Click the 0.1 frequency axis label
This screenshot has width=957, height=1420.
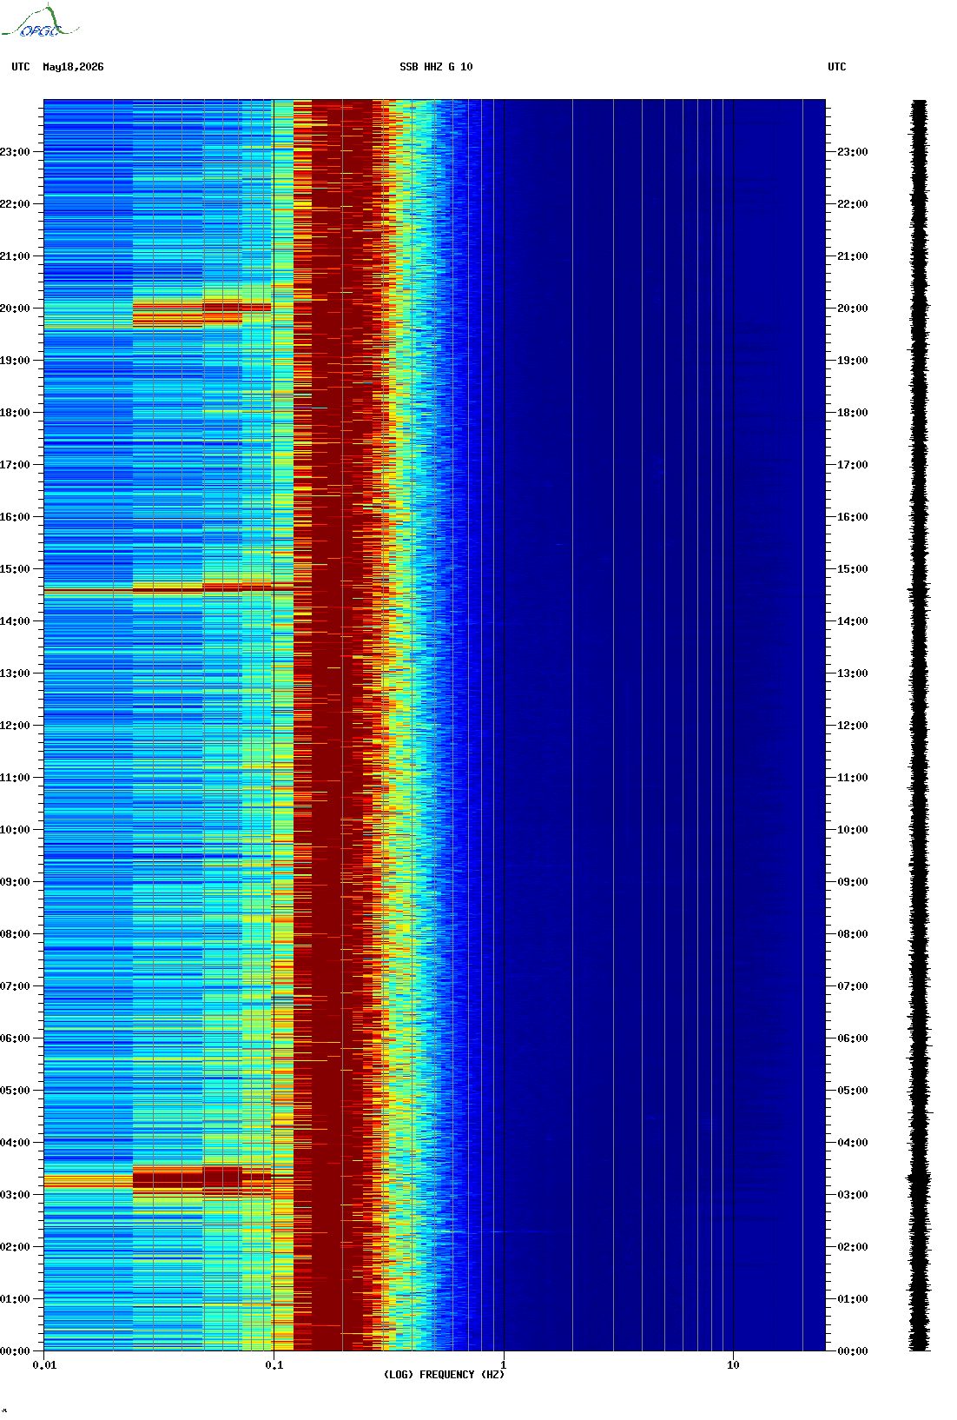(274, 1365)
